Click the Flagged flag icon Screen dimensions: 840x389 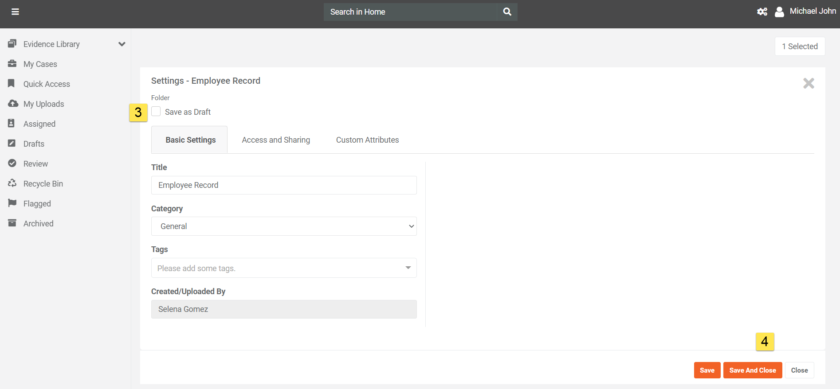tap(12, 203)
